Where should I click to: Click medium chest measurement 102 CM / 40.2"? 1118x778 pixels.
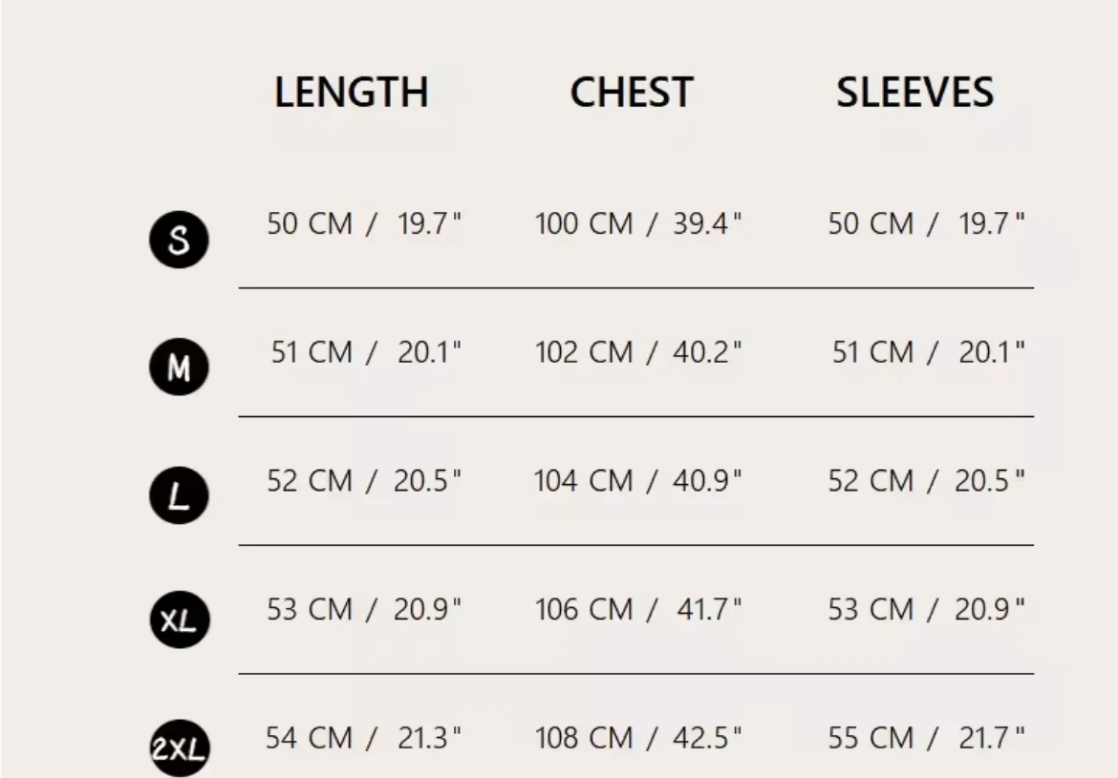pos(638,352)
